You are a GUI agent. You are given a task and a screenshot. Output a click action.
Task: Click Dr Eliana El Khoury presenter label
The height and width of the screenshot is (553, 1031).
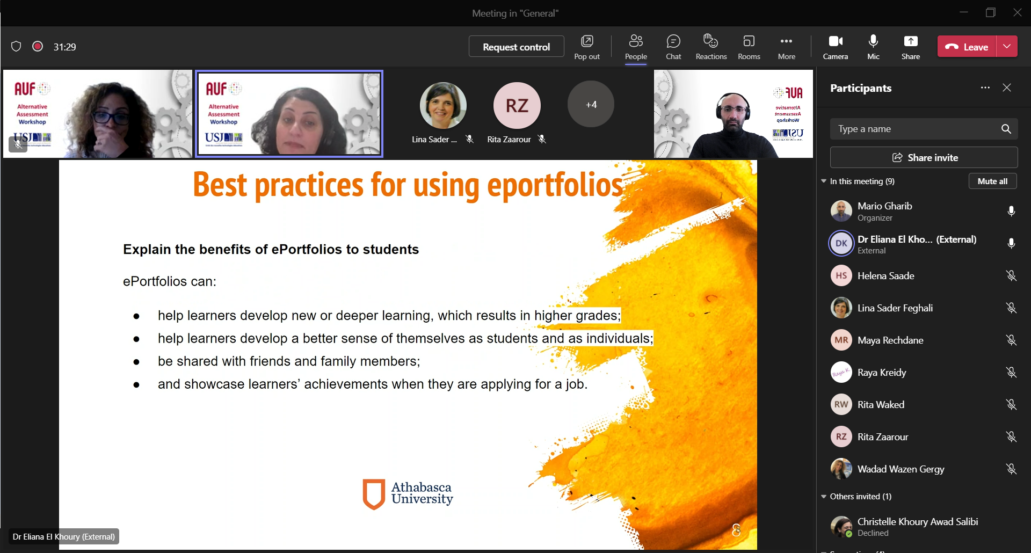64,536
